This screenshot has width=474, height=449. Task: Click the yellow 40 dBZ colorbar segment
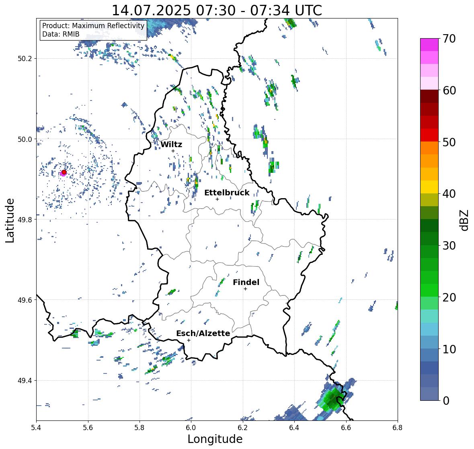coord(429,187)
